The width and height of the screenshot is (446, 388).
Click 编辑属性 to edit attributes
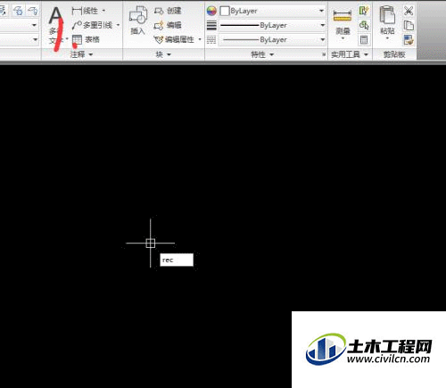[x=174, y=39]
